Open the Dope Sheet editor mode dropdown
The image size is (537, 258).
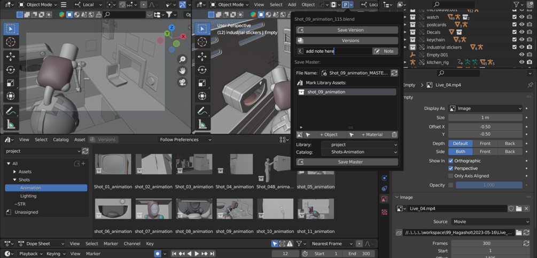[41, 244]
